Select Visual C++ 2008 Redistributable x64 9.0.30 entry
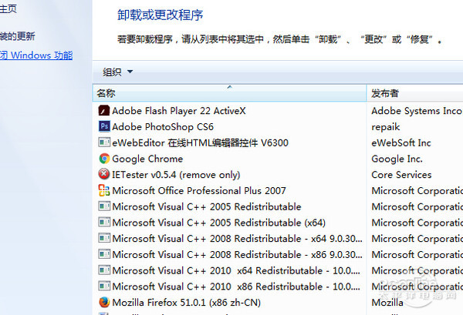The width and height of the screenshot is (463, 315). [x=237, y=238]
